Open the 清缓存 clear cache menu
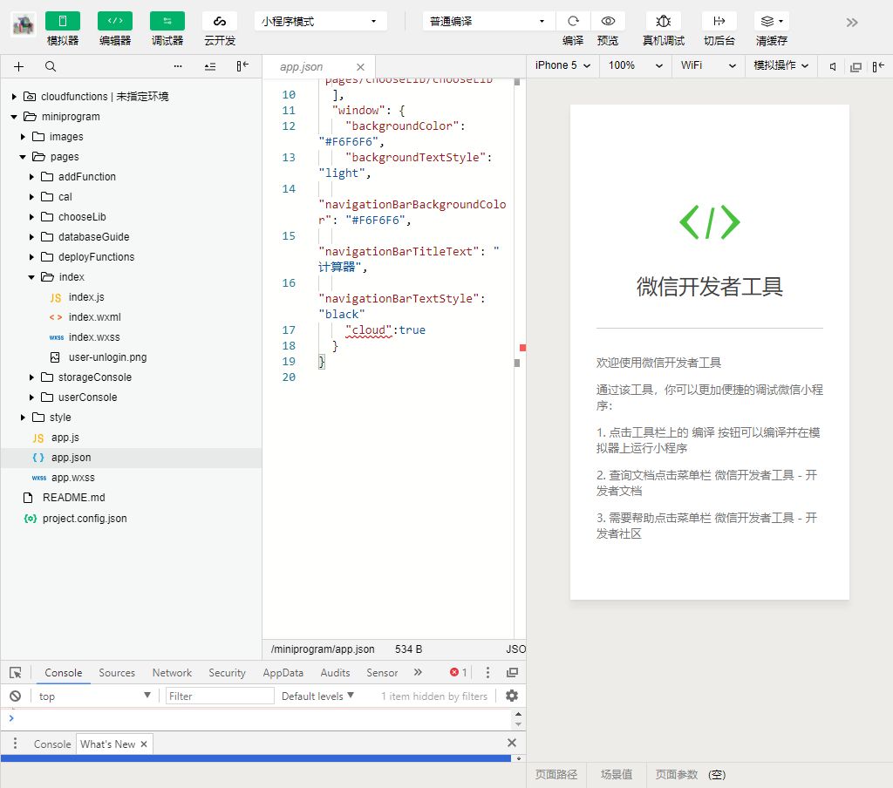 [x=772, y=21]
